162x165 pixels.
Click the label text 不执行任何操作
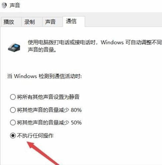pos(35,135)
